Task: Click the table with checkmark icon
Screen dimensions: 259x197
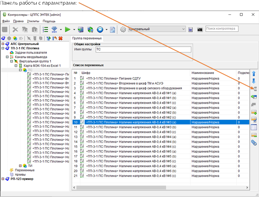Action: pos(254,120)
